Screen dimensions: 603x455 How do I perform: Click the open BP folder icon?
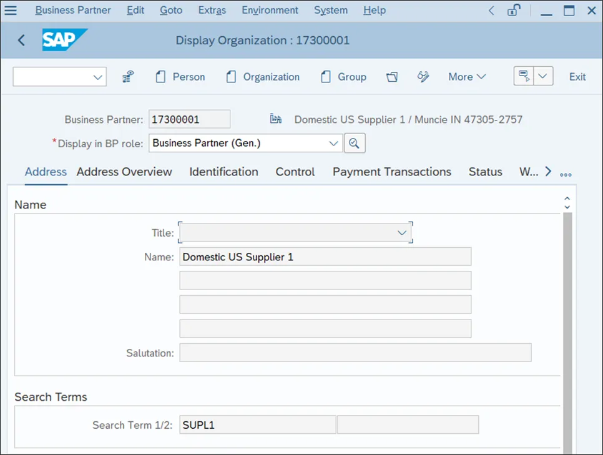(392, 77)
